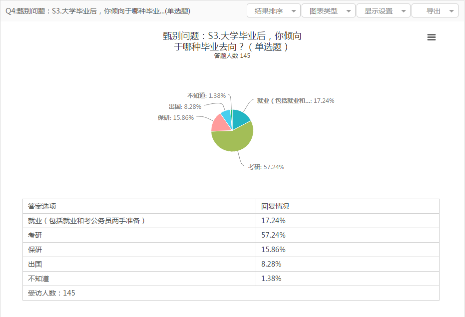Viewport: 465px width, 317px height.
Task: Click the teal 就业 pie slice
Action: 241,119
